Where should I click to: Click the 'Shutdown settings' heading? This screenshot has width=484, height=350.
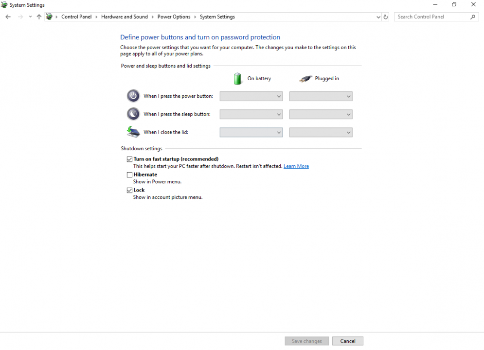click(x=142, y=149)
